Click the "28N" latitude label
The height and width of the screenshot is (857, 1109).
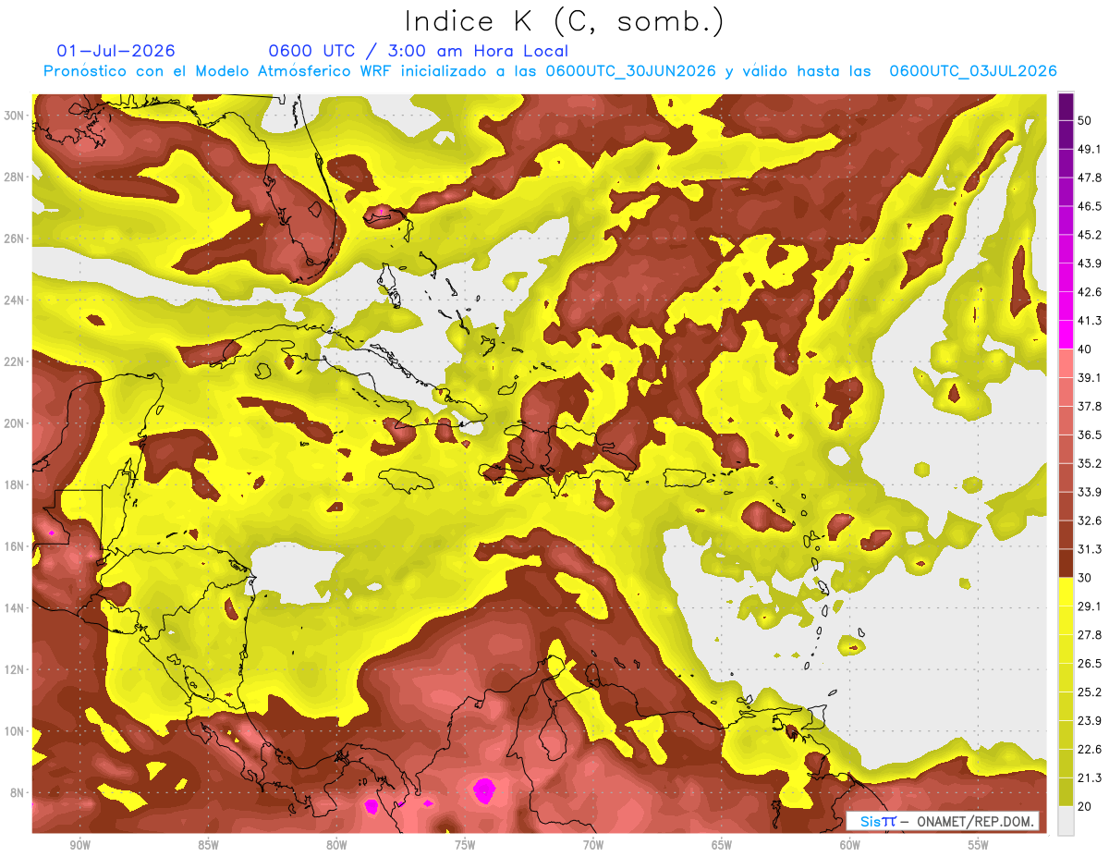tap(15, 177)
